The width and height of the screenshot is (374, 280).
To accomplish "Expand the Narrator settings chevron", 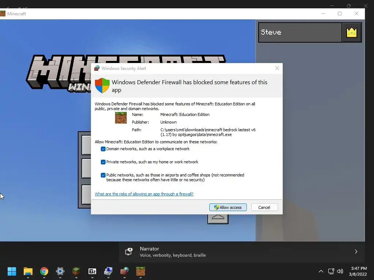I will 356,252.
